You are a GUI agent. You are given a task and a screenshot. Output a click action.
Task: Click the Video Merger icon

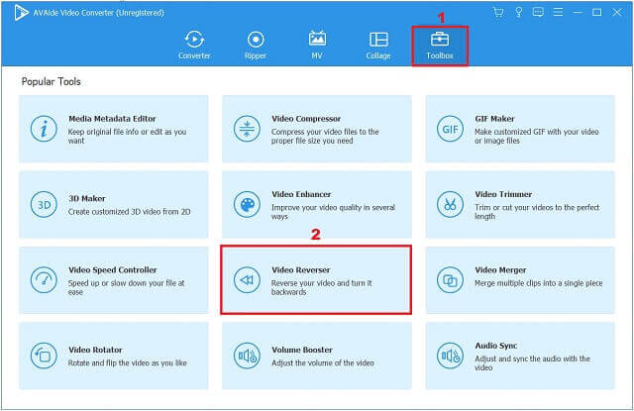coord(450,279)
